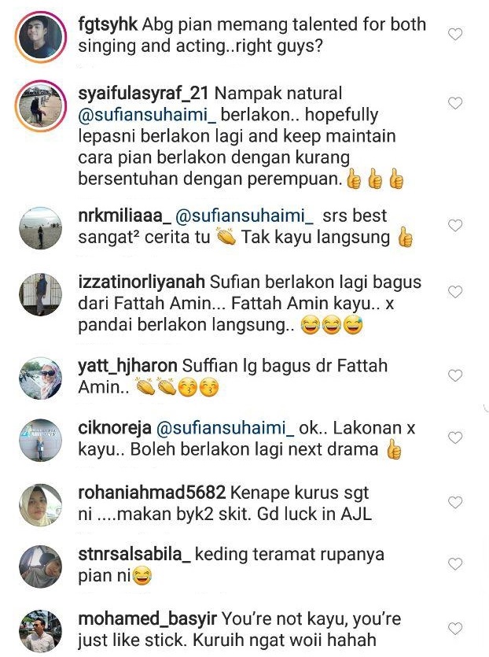Open username mohamed_basyir's profile
The image size is (489, 657).
point(147,618)
